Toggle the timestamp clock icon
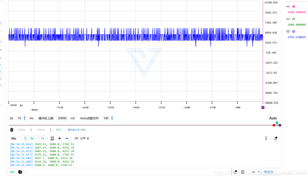 25,138
